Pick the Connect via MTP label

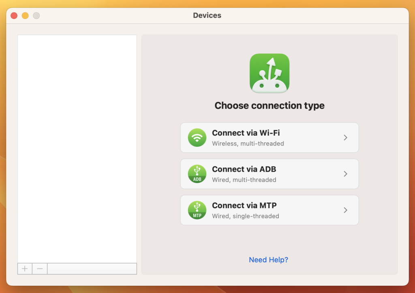pyautogui.click(x=244, y=206)
